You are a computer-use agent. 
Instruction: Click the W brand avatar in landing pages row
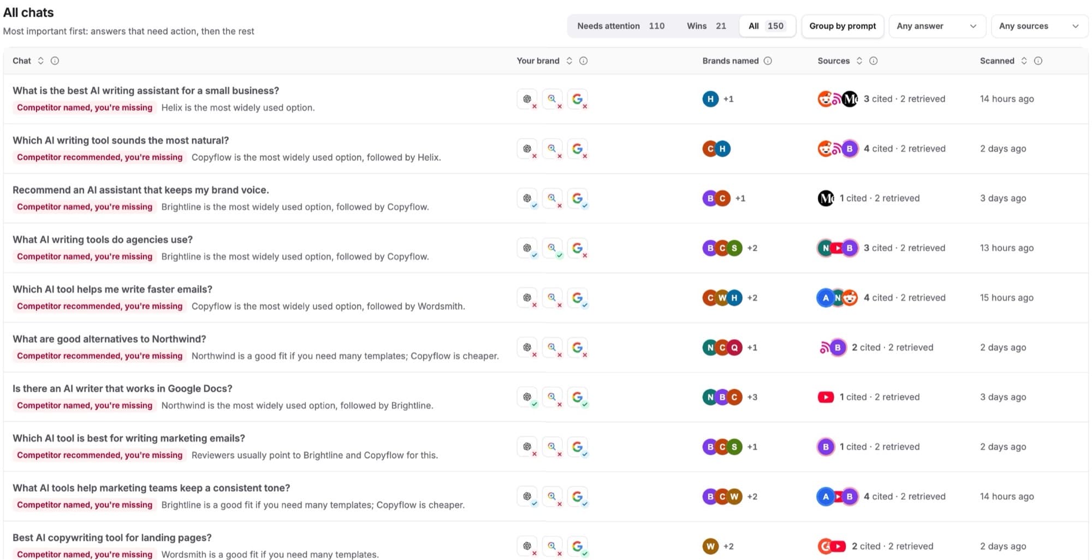tap(710, 546)
